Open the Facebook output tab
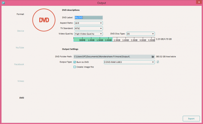 [x=19, y=64]
